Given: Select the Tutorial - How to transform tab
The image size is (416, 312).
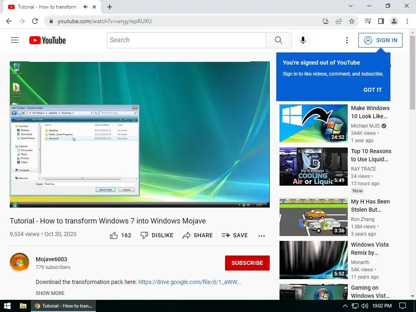Looking at the screenshot, I should (52, 7).
